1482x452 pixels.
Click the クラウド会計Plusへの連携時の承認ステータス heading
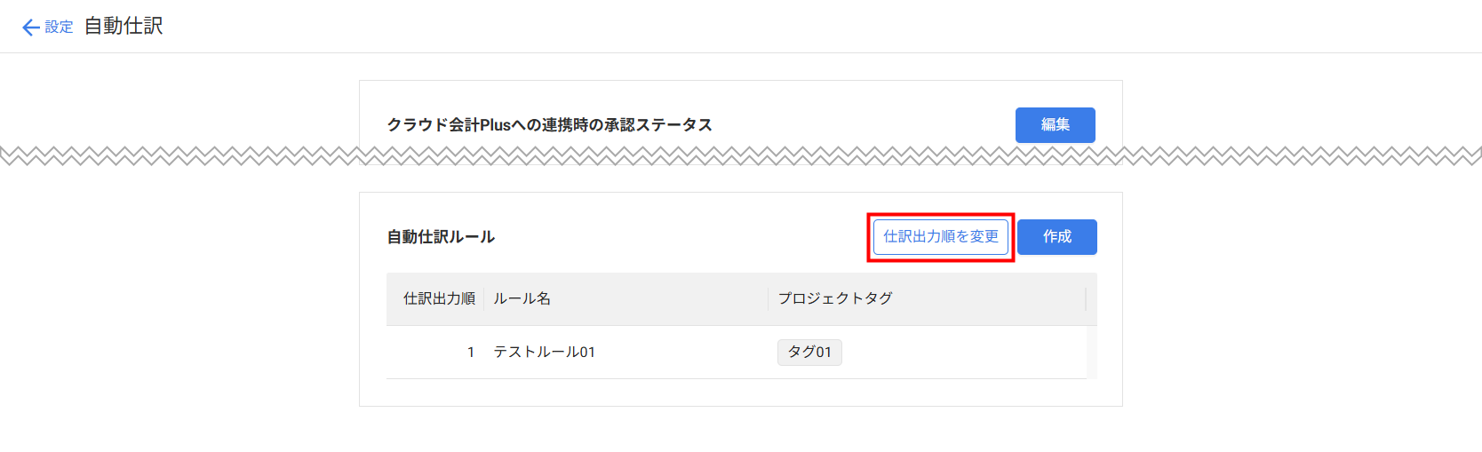pos(549,125)
